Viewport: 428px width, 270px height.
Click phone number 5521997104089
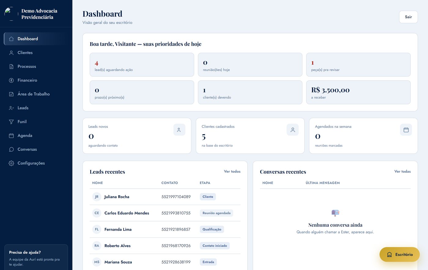176,197
